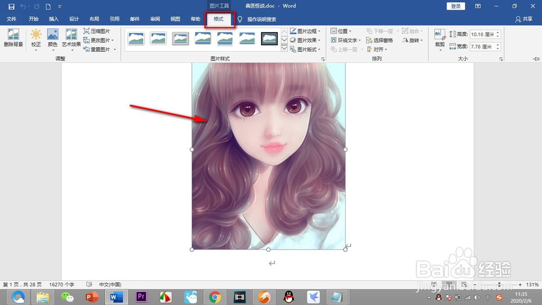The width and height of the screenshot is (542, 305).
Task: Open 图片版式 (Picture Layout) dropdown
Action: click(x=305, y=49)
